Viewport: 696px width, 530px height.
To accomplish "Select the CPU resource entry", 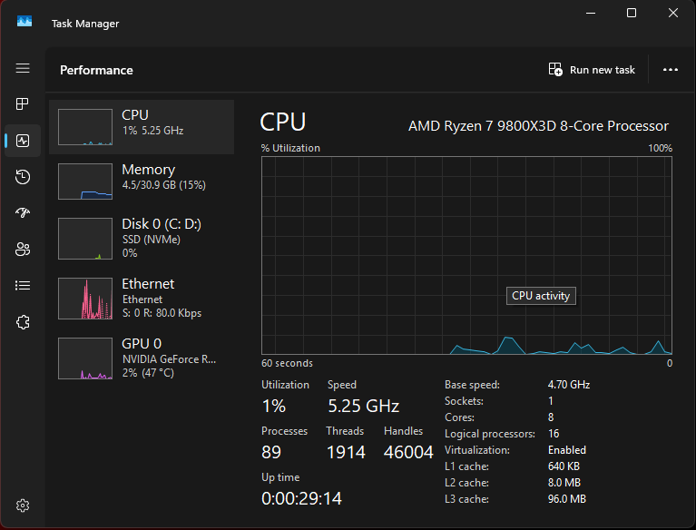I will (x=142, y=127).
